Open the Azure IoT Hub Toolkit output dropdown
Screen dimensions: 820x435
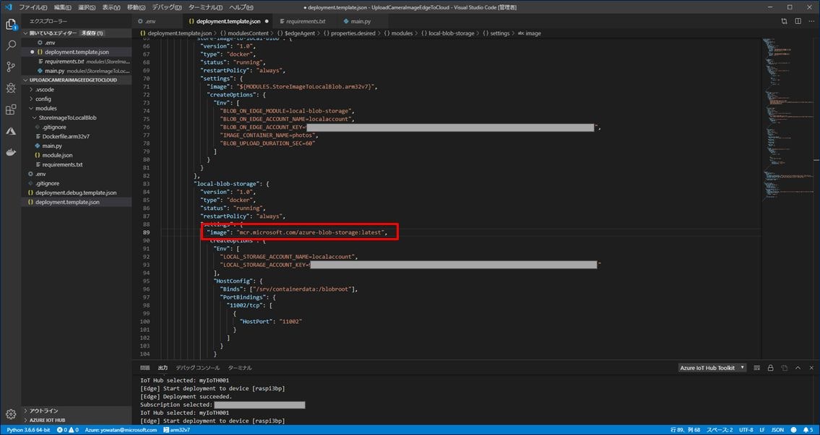coord(711,367)
